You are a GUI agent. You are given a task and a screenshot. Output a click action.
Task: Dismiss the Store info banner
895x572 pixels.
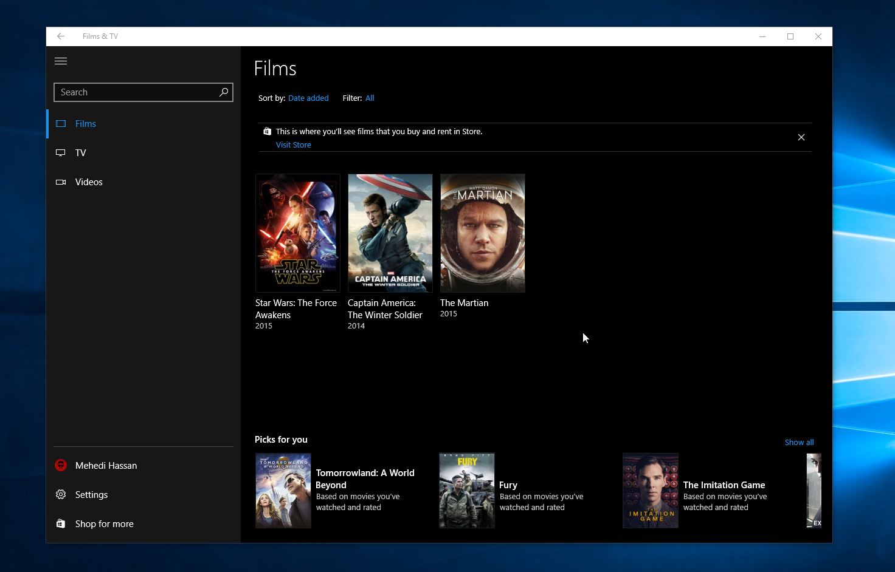point(801,137)
